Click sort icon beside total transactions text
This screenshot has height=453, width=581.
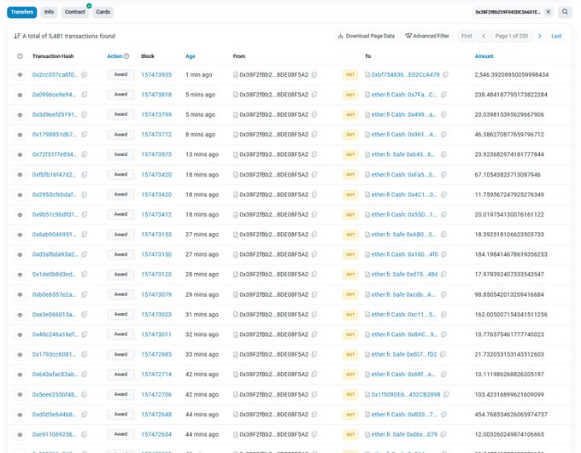click(17, 36)
